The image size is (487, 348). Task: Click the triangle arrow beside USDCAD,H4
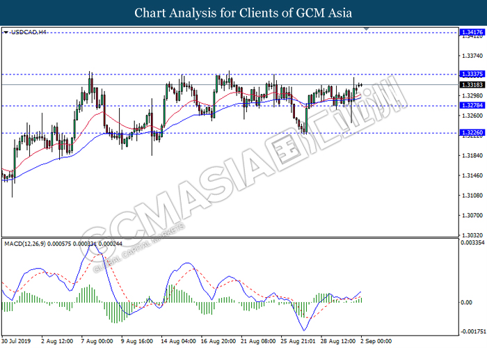pyautogui.click(x=6, y=32)
